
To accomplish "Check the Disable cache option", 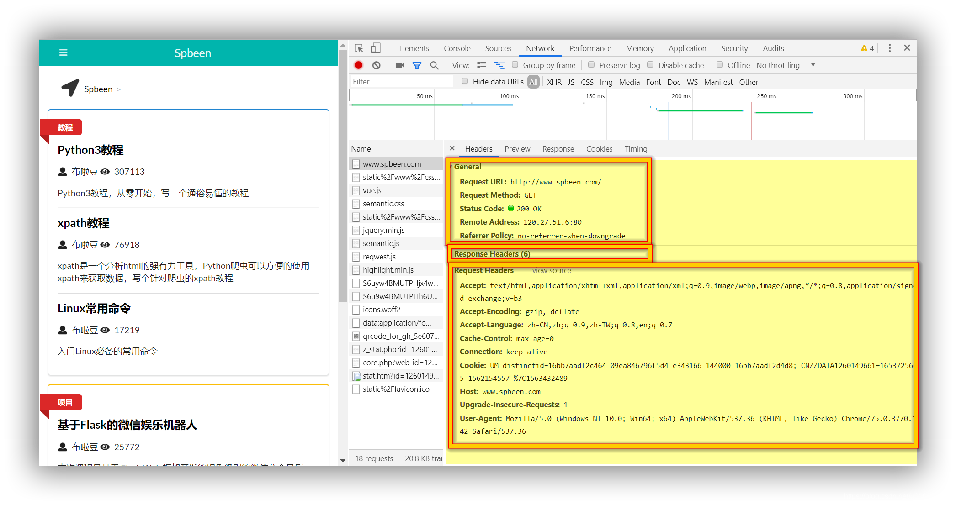I will click(x=650, y=65).
